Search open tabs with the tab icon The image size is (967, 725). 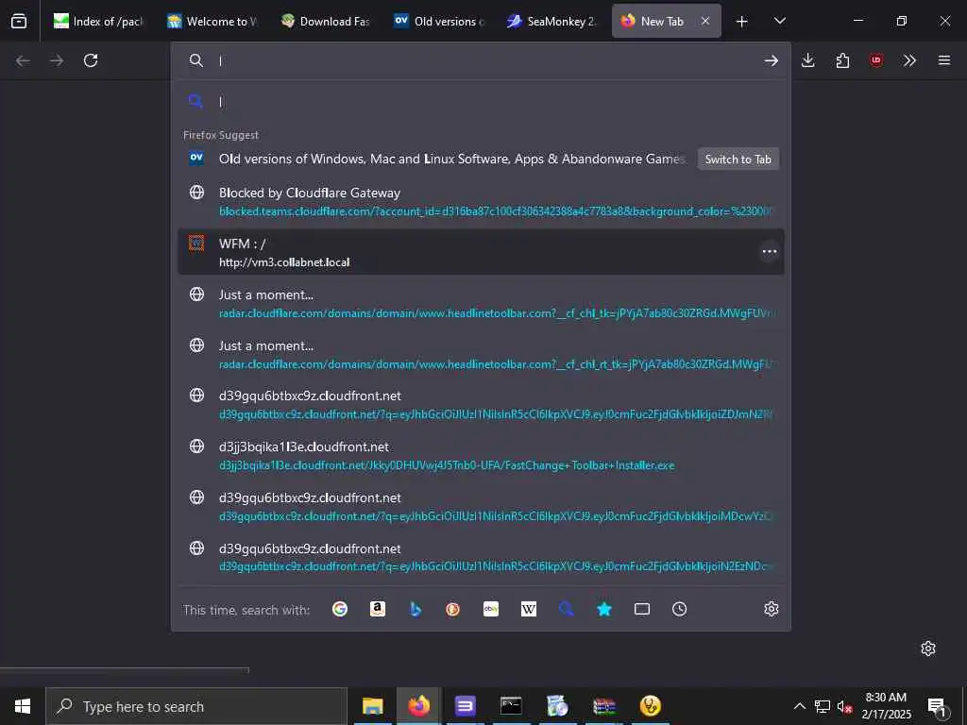click(x=642, y=609)
